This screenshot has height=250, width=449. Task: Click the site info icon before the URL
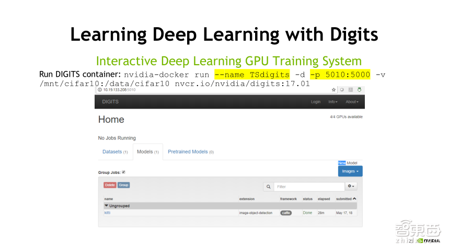99,90
